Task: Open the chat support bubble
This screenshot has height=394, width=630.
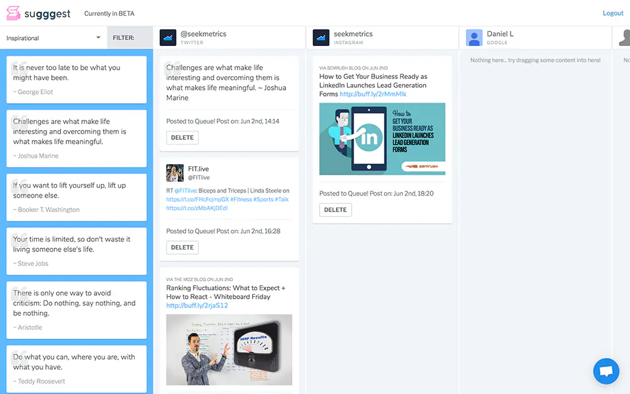Action: click(606, 370)
